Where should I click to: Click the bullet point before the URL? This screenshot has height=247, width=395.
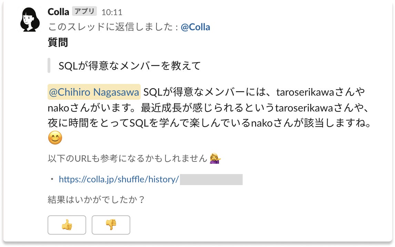click(x=52, y=179)
